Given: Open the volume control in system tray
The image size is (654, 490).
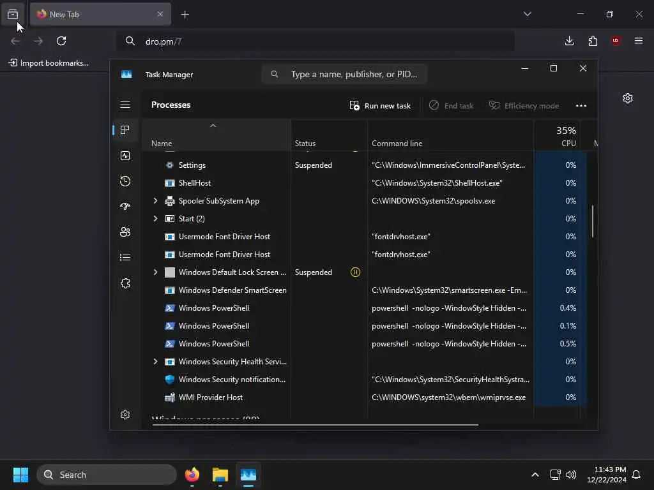Looking at the screenshot, I should 571,475.
